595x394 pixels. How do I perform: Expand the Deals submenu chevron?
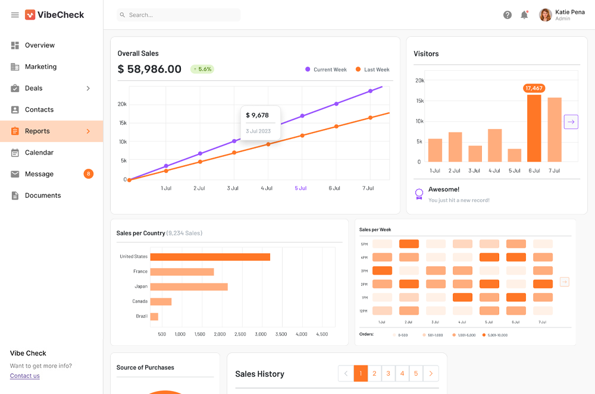coord(88,89)
